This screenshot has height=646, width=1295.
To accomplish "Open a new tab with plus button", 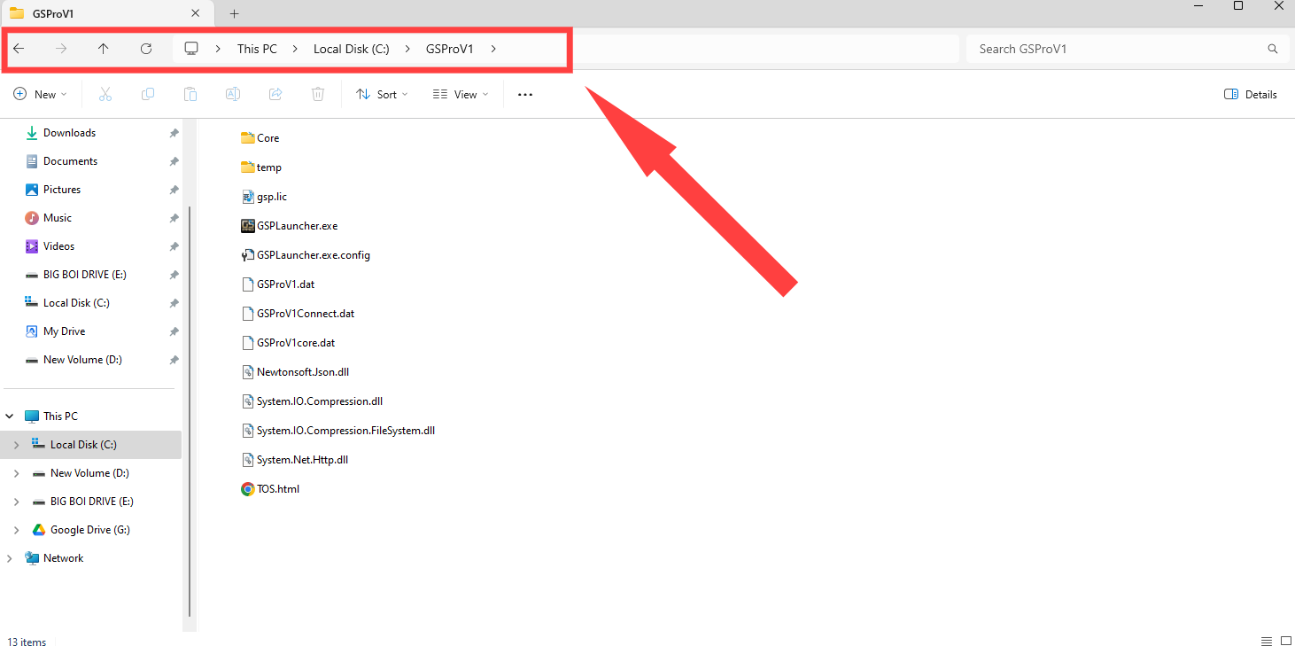I will (x=235, y=13).
